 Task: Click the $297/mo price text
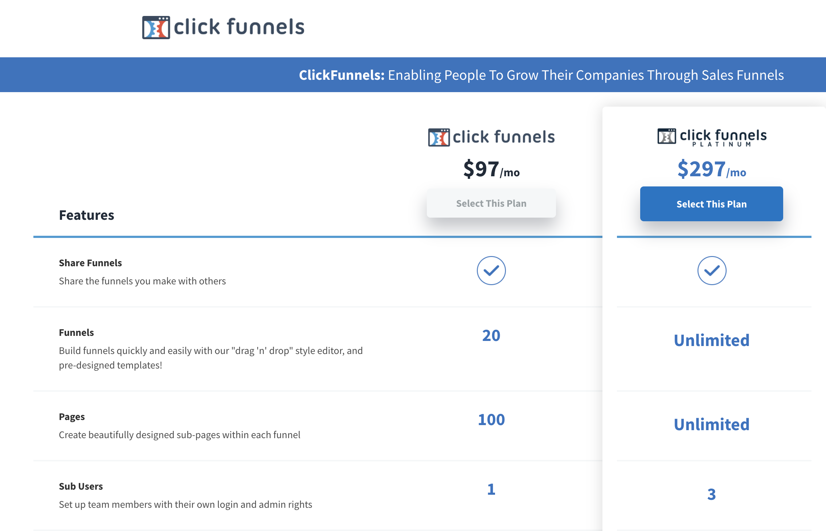click(x=711, y=169)
